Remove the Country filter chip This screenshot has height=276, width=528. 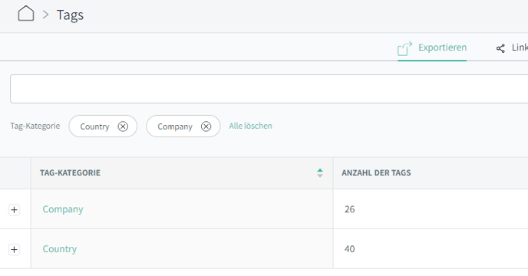coord(123,127)
